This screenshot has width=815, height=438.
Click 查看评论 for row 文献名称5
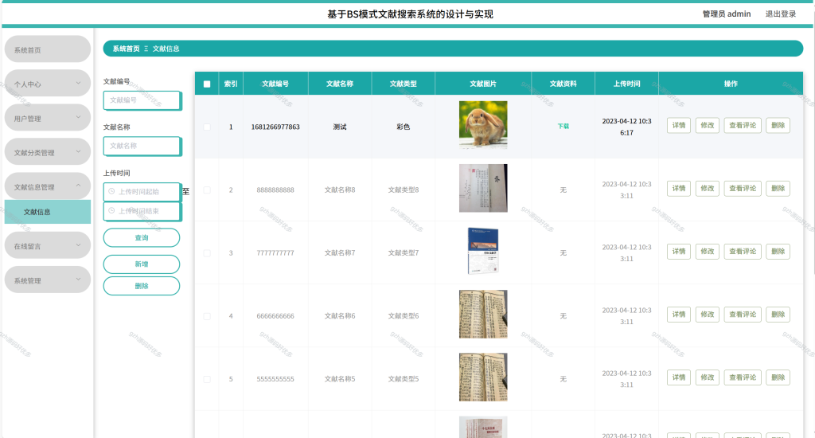coord(743,377)
